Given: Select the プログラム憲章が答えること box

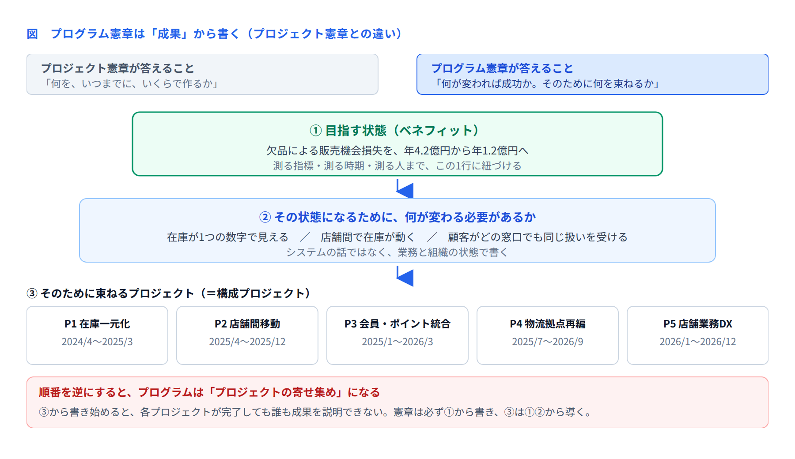Looking at the screenshot, I should click(592, 74).
